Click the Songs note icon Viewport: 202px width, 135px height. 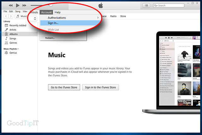[6, 38]
